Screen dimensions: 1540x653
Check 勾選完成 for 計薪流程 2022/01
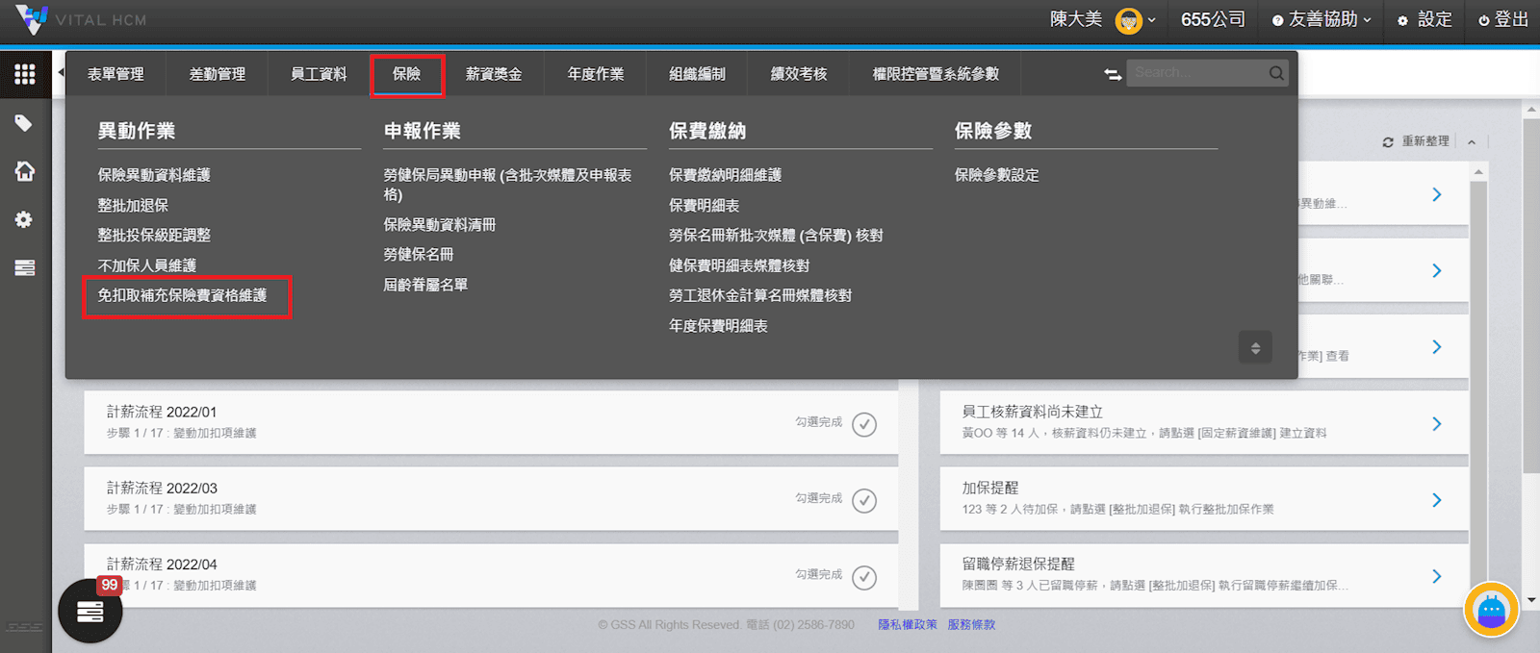[x=864, y=424]
